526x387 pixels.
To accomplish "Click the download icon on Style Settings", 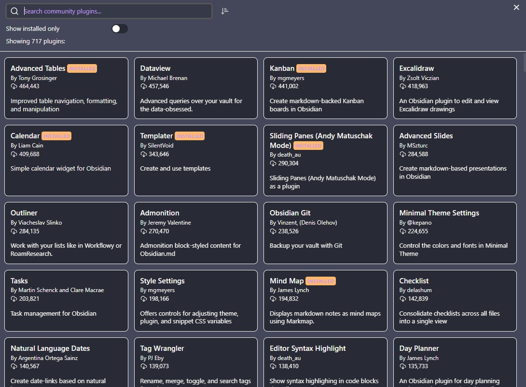I will click(144, 299).
